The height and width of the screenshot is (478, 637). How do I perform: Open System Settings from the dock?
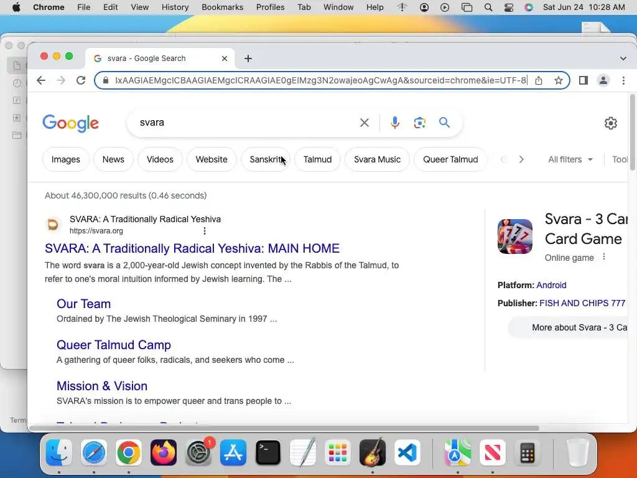[198, 452]
